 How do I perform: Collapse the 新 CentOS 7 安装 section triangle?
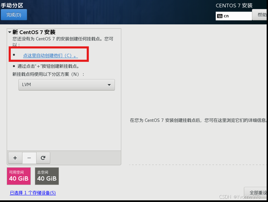pos(10,32)
